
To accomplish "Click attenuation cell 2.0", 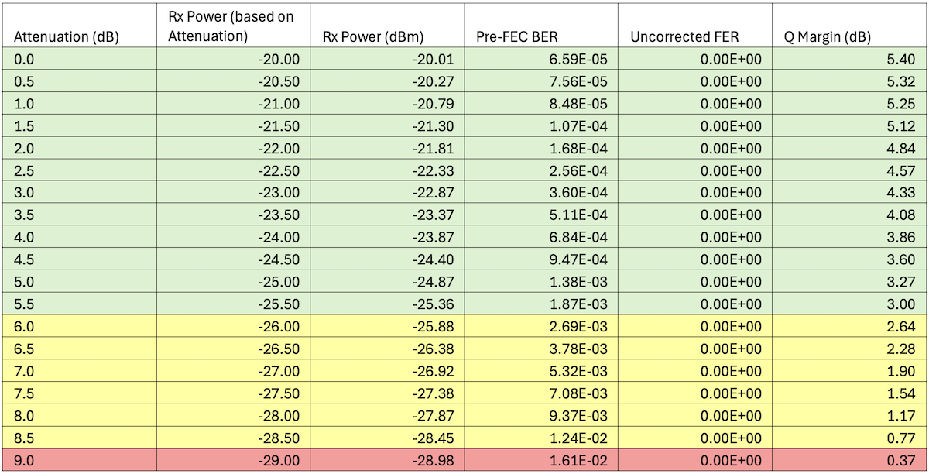I will [79, 148].
